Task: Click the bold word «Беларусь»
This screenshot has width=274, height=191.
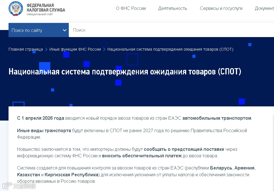Action: coord(221,168)
